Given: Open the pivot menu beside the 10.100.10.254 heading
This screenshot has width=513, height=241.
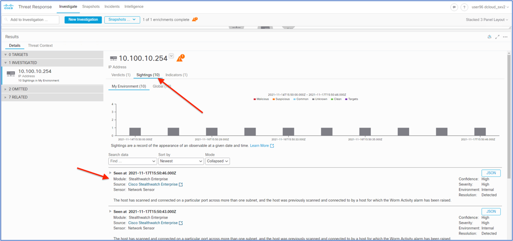Looking at the screenshot, I should tap(171, 56).
